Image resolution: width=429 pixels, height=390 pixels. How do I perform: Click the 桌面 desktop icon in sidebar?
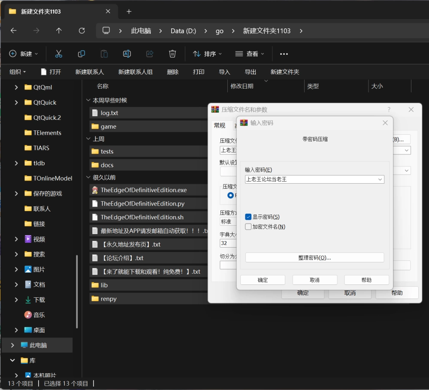(28, 330)
